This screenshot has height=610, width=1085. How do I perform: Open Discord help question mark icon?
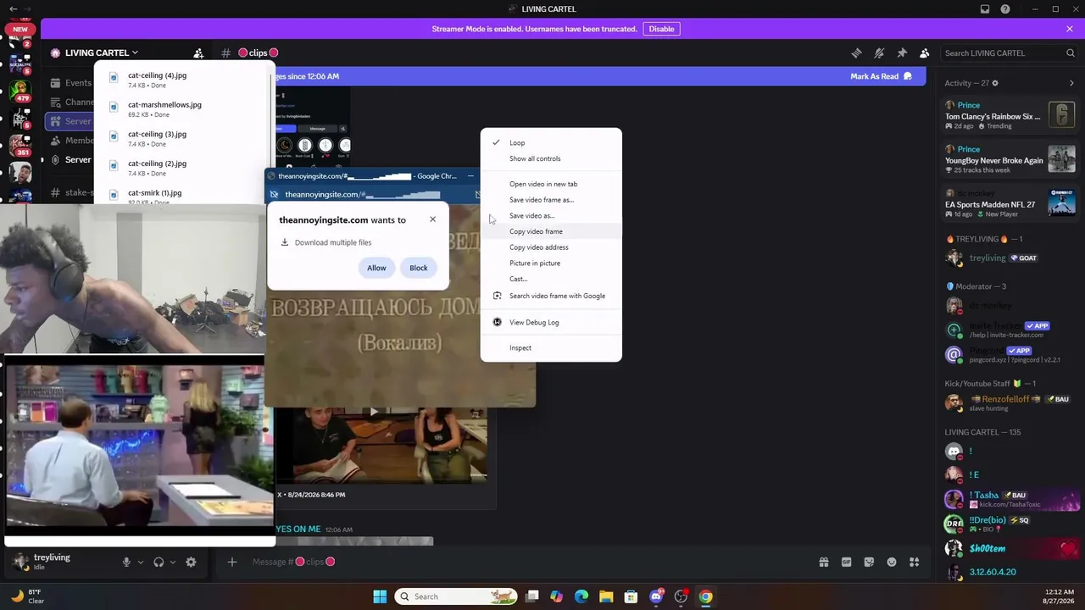tap(1005, 8)
